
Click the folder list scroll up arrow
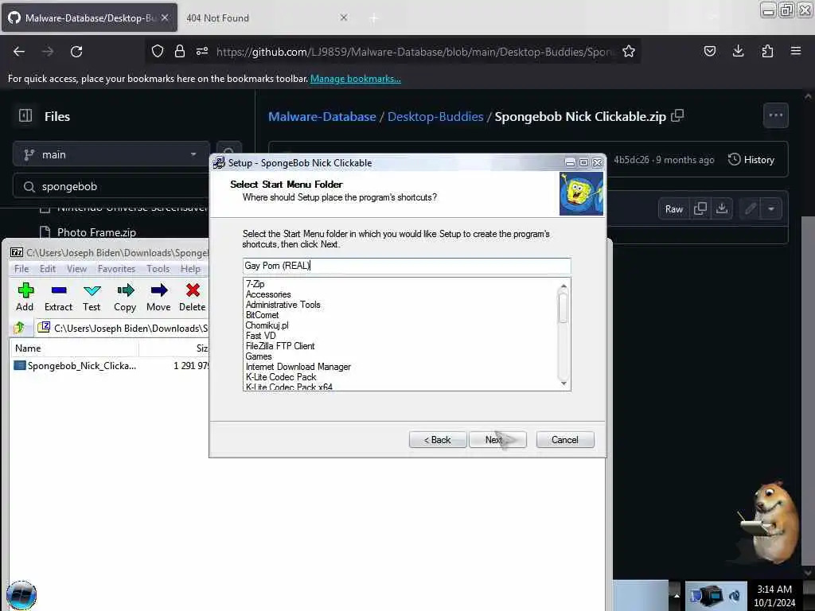click(x=563, y=286)
